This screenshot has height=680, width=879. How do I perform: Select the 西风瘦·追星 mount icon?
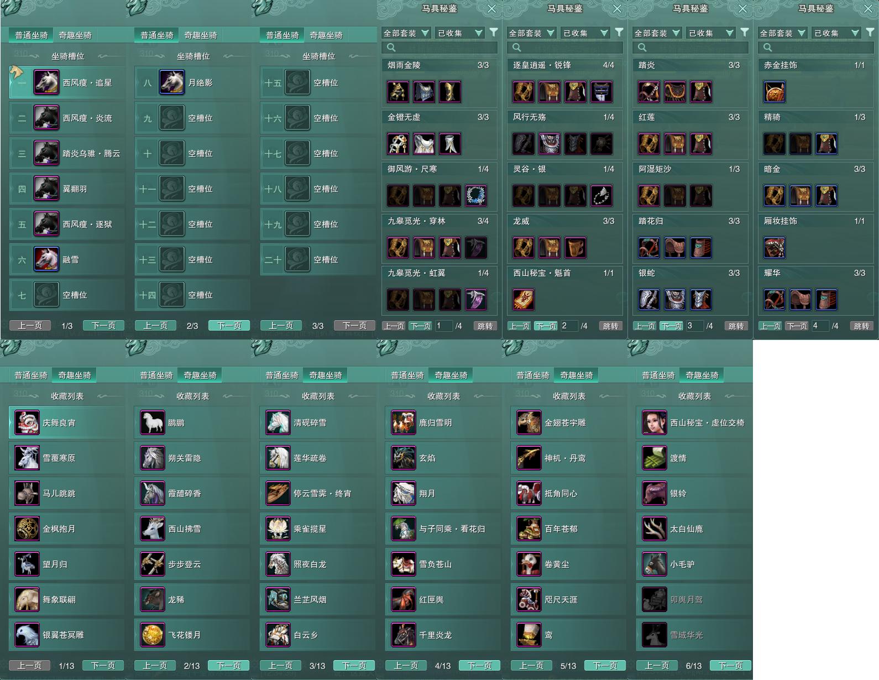[x=46, y=82]
